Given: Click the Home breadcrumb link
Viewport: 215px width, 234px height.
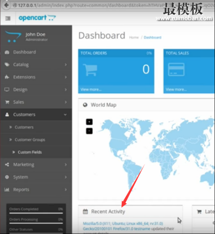Looking at the screenshot, I should (x=134, y=38).
